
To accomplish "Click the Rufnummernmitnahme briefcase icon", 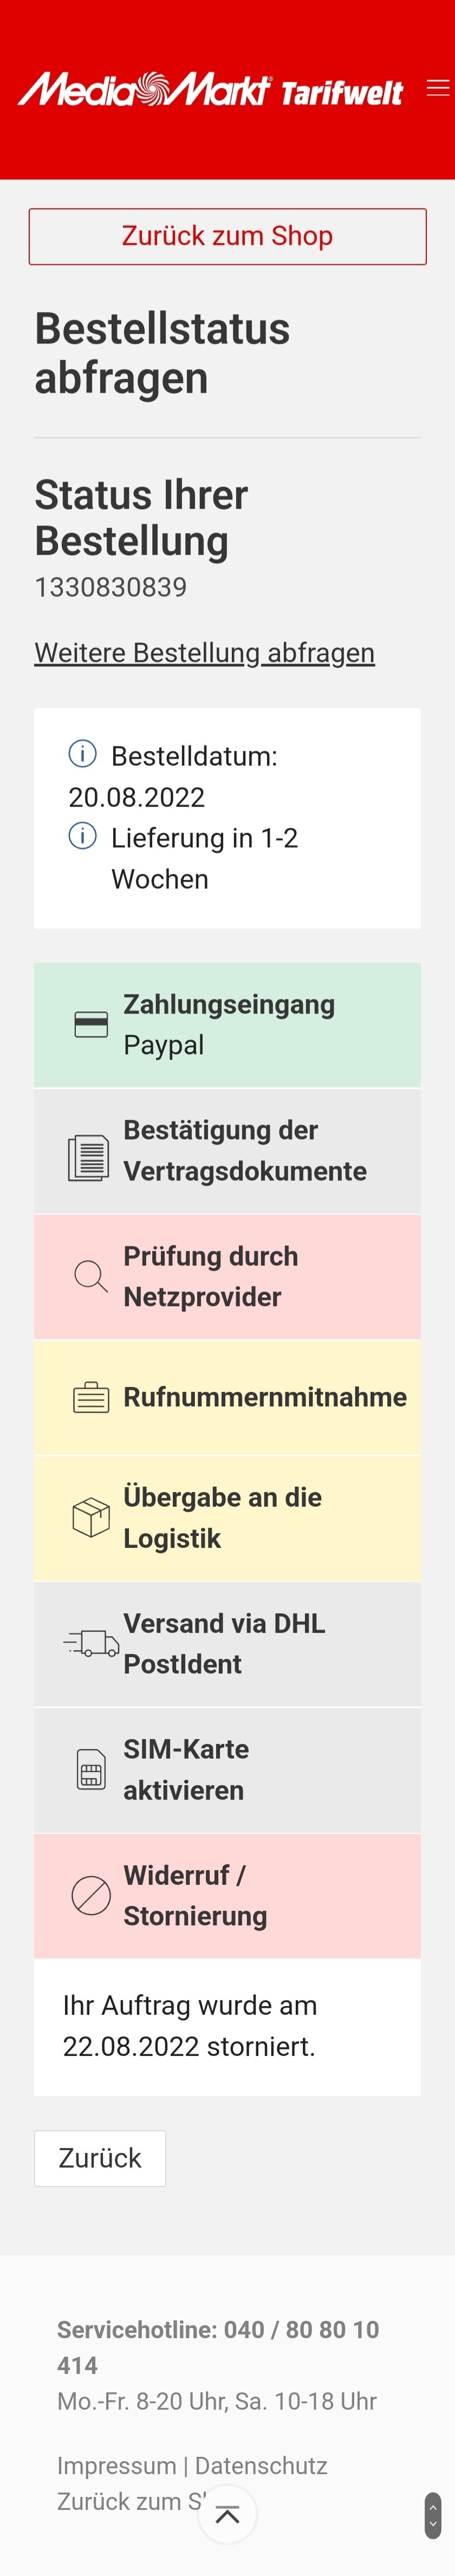I will (x=91, y=1396).
